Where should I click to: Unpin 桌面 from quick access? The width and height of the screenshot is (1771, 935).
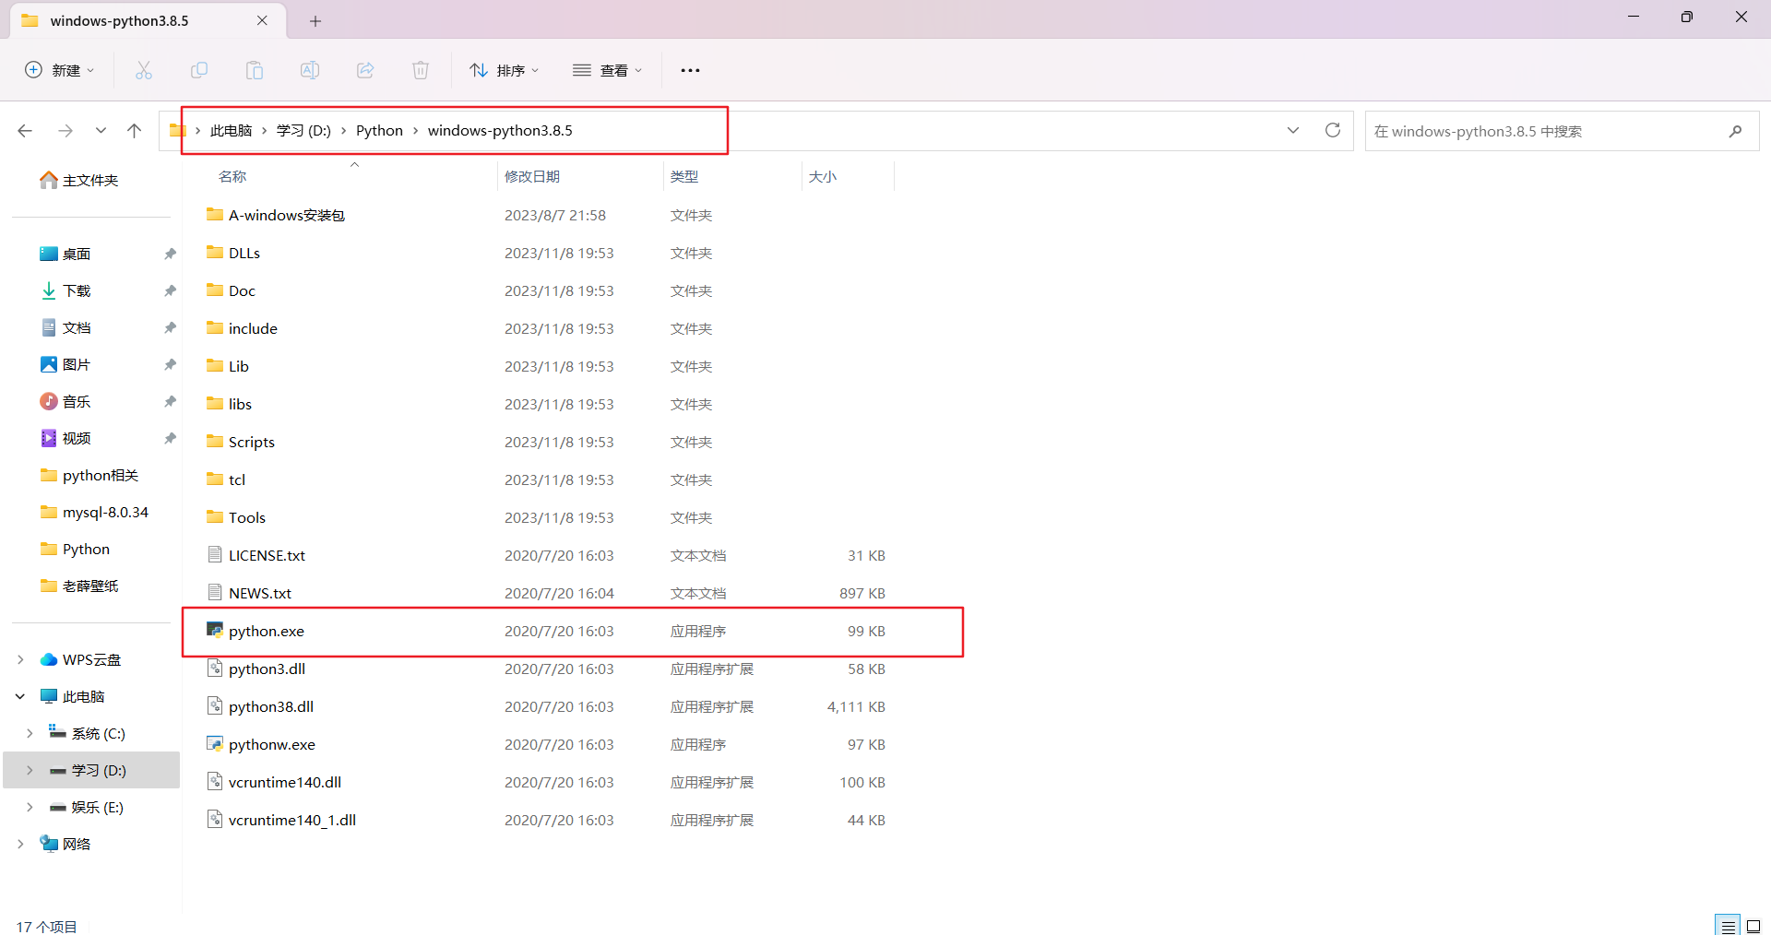tap(170, 254)
